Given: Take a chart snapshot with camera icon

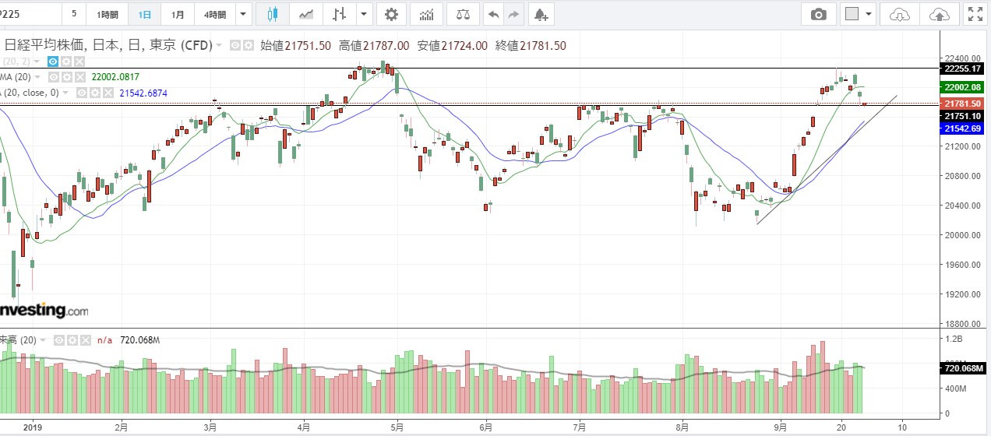Looking at the screenshot, I should 818,14.
